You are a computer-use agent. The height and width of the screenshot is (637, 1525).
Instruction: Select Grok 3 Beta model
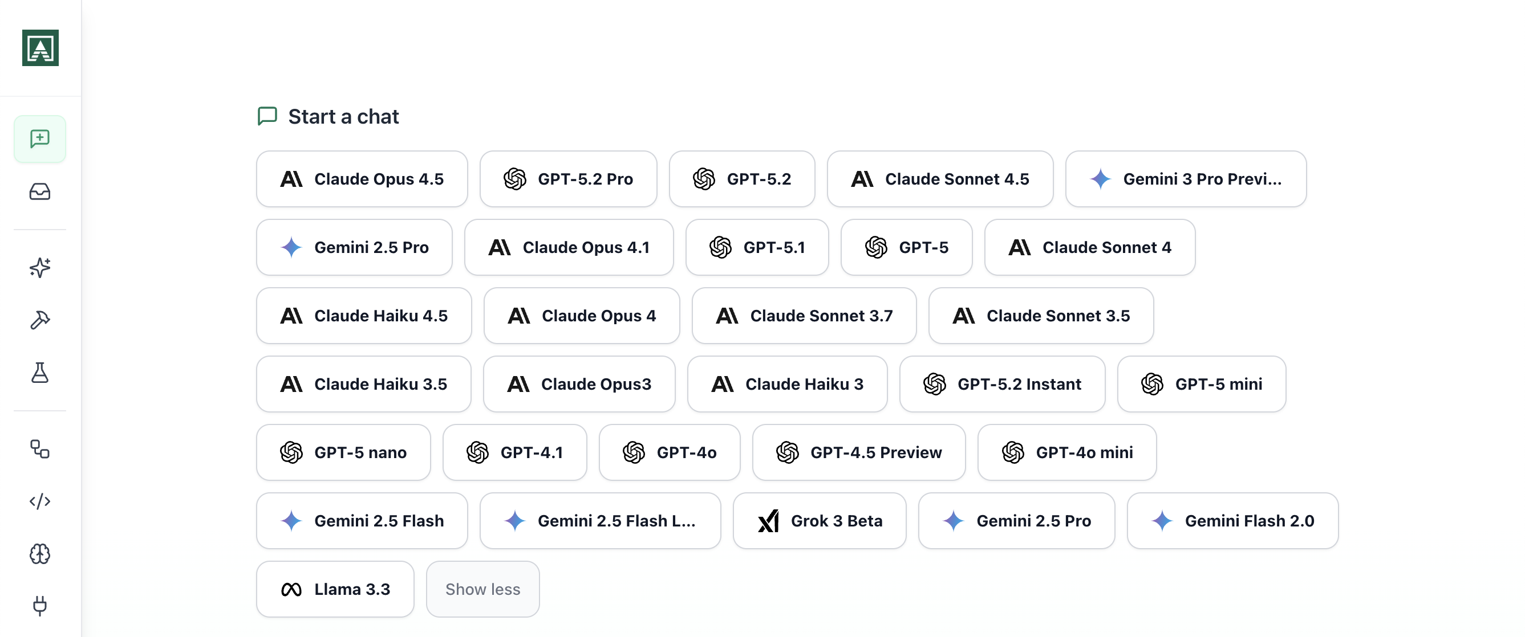[x=820, y=521]
